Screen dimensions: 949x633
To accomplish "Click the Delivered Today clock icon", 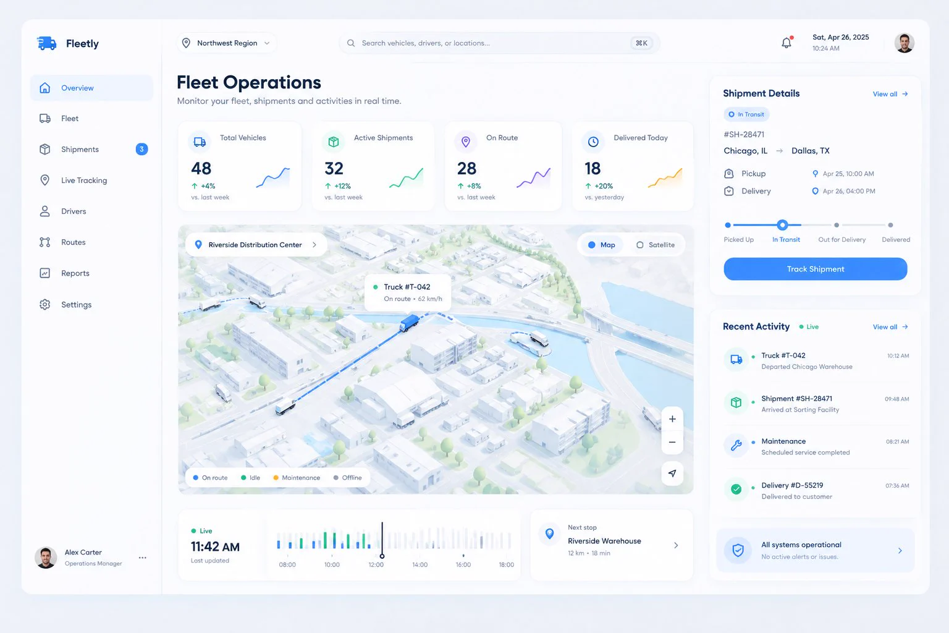I will click(593, 142).
